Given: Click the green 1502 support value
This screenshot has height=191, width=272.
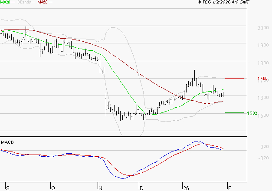Looking at the screenshot, I should click(x=252, y=113).
